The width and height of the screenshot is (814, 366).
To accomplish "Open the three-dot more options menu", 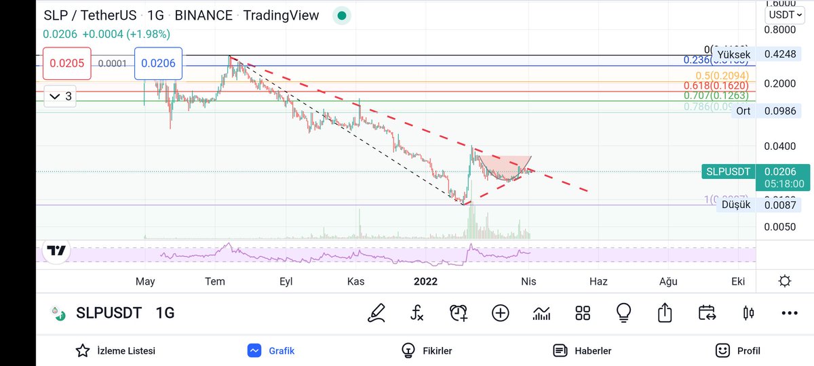I will pos(790,312).
